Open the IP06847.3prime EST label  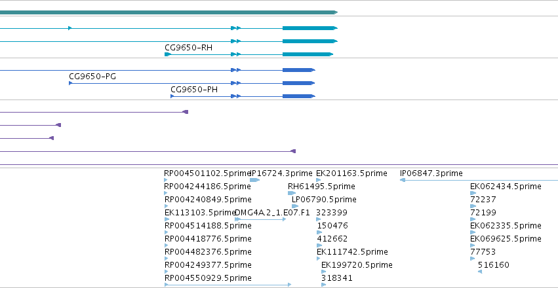[431, 173]
